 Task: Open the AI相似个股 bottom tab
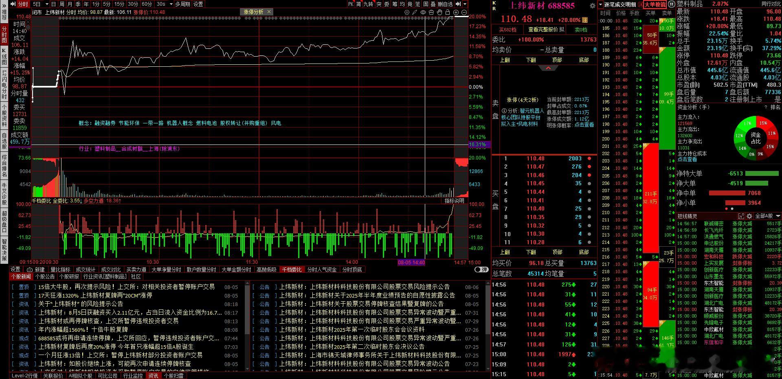(81, 376)
